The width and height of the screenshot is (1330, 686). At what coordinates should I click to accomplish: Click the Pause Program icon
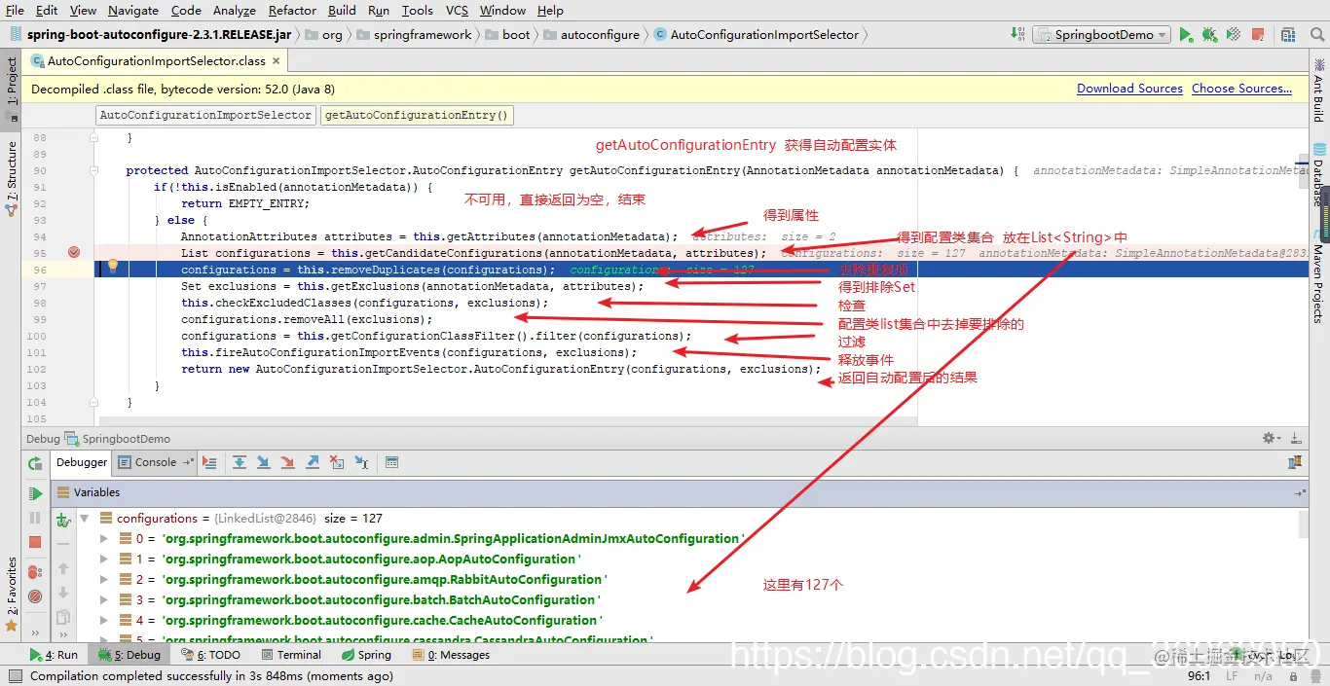click(x=35, y=518)
